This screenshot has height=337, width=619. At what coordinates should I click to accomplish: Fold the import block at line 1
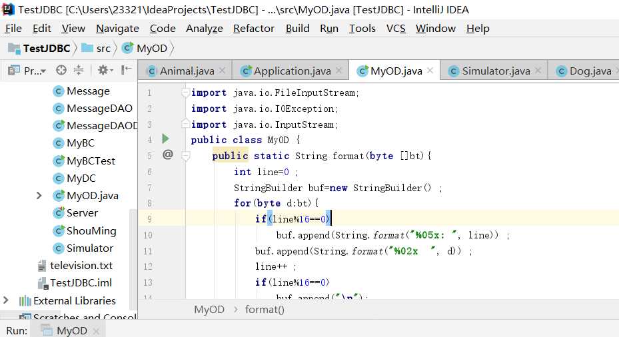coord(185,93)
